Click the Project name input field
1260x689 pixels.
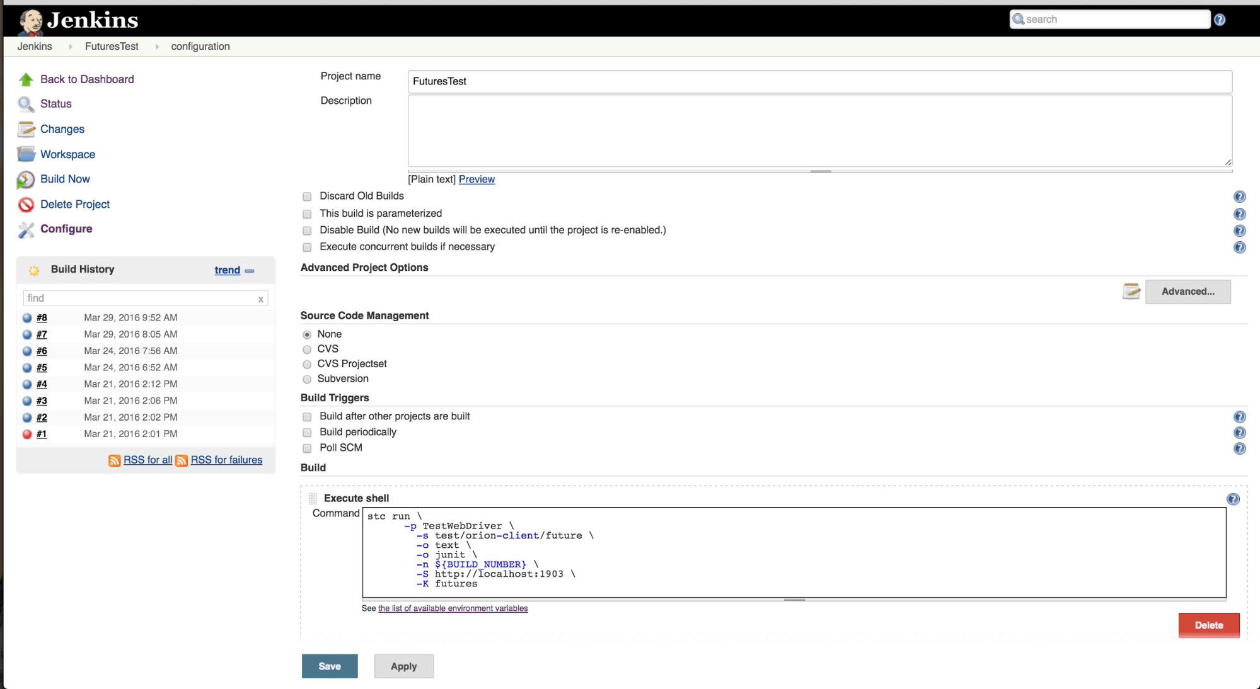[x=820, y=81]
